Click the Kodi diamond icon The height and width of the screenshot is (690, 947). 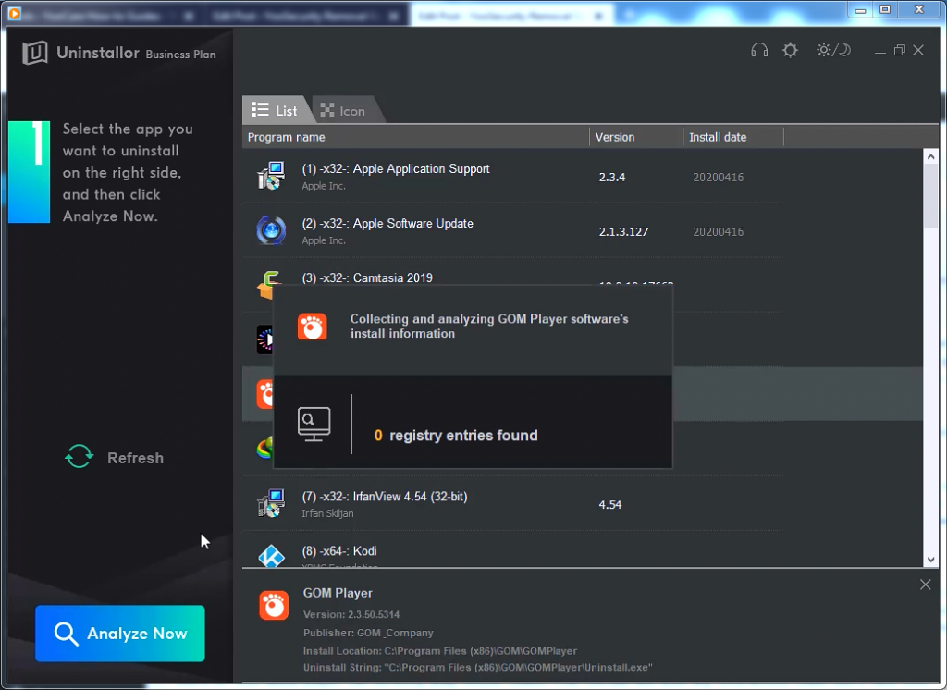[271, 556]
